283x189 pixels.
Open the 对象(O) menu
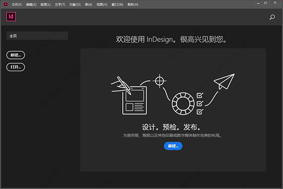(75, 5)
